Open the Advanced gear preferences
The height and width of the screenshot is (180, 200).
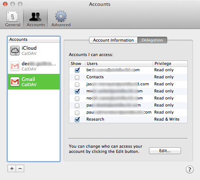click(x=61, y=19)
